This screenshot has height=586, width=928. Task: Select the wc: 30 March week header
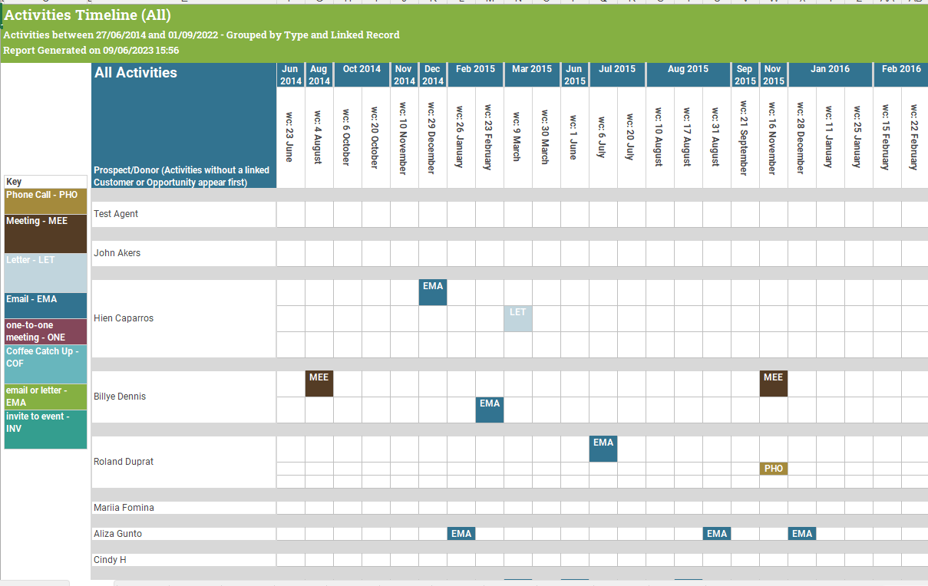[547, 138]
